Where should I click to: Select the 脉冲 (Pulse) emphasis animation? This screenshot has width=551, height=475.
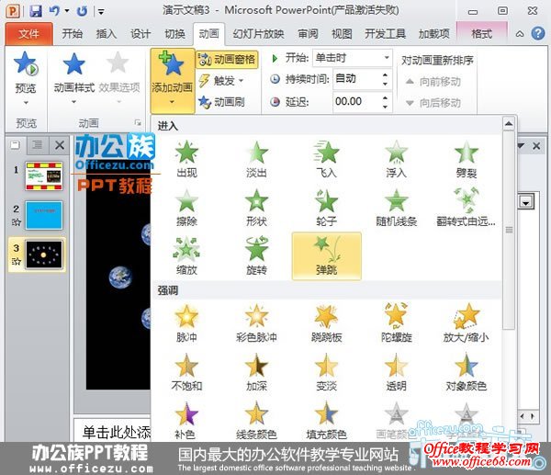pyautogui.click(x=186, y=322)
